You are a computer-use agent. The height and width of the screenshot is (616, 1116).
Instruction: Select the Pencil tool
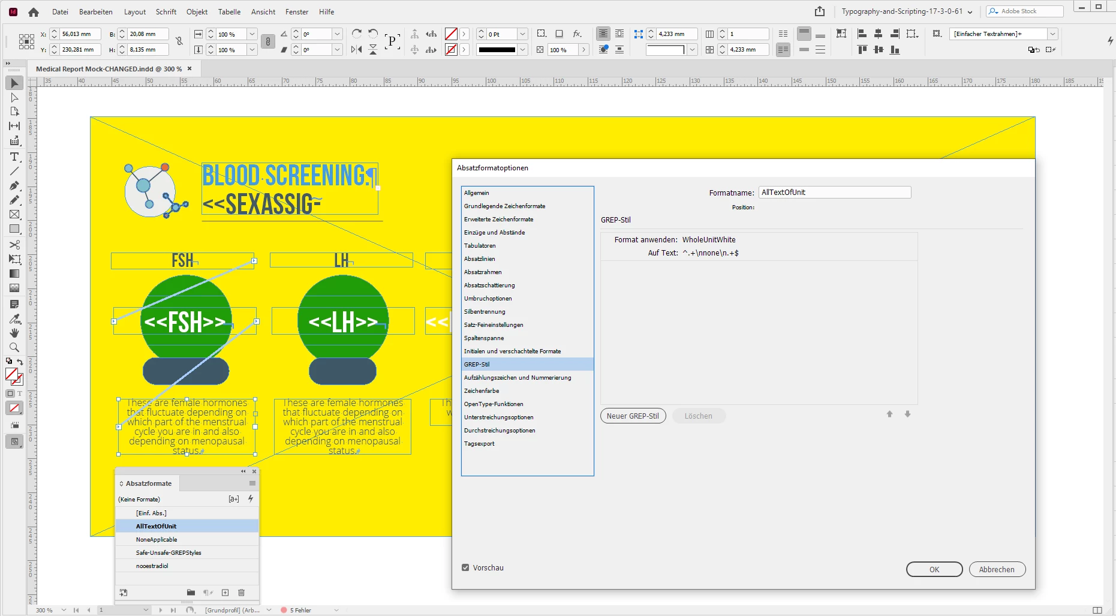point(14,200)
